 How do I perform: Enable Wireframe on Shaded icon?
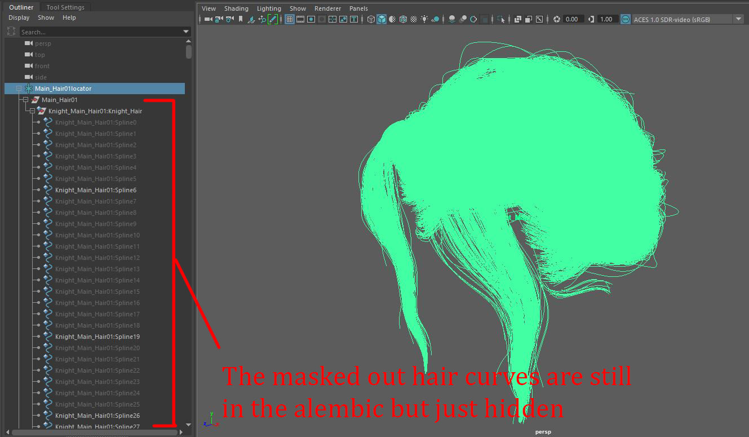click(x=403, y=19)
